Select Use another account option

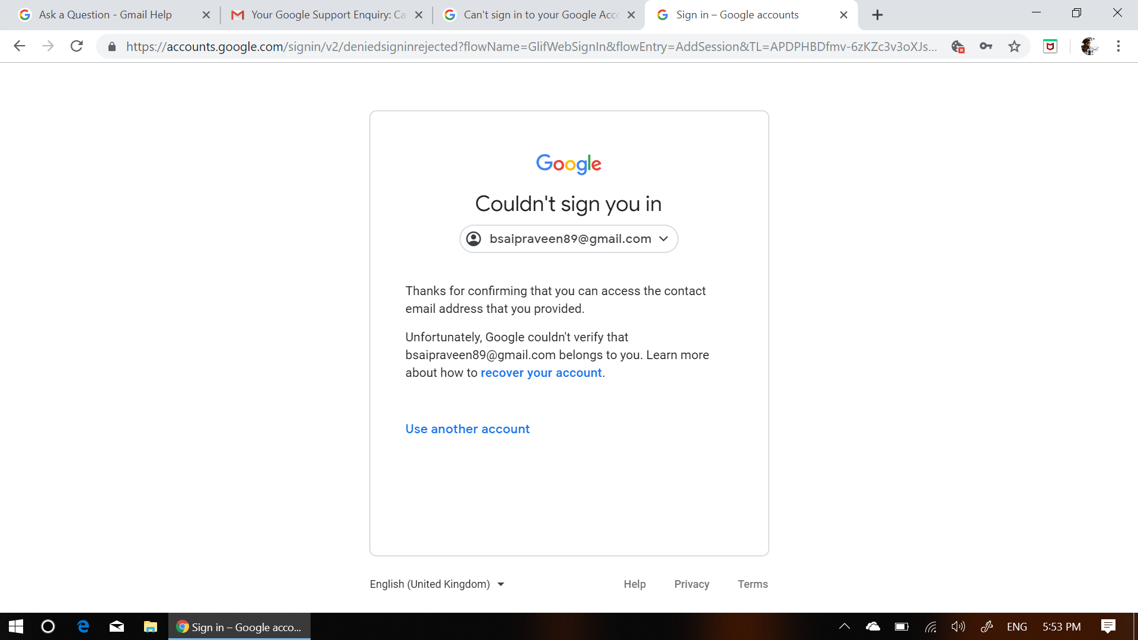(x=468, y=428)
